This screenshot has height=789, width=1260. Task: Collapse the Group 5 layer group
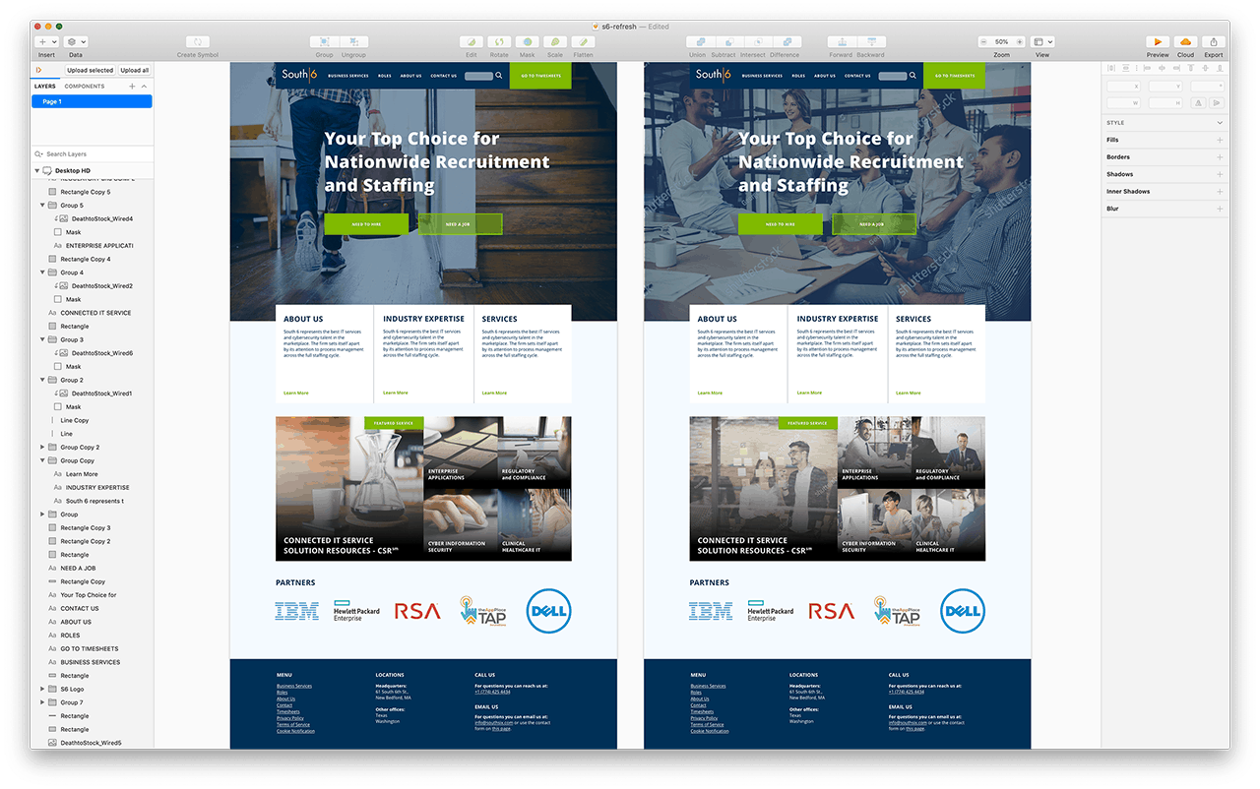coord(42,206)
